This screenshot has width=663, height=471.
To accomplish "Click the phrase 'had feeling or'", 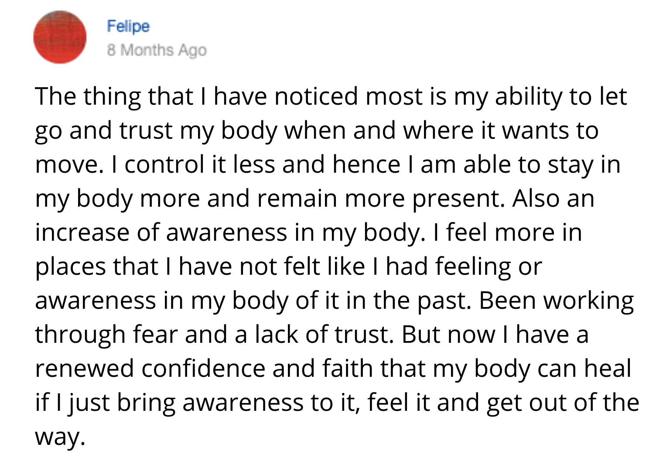I will 464,266.
